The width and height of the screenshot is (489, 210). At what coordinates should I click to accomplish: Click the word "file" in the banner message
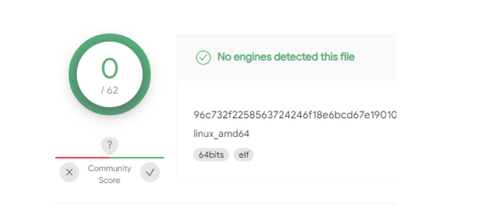pyautogui.click(x=347, y=57)
